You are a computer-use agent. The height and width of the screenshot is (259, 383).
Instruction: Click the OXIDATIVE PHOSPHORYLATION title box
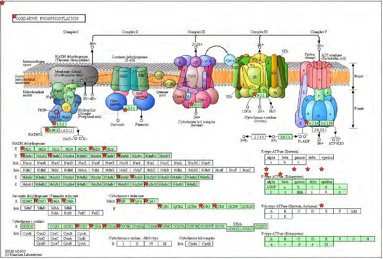49,18
